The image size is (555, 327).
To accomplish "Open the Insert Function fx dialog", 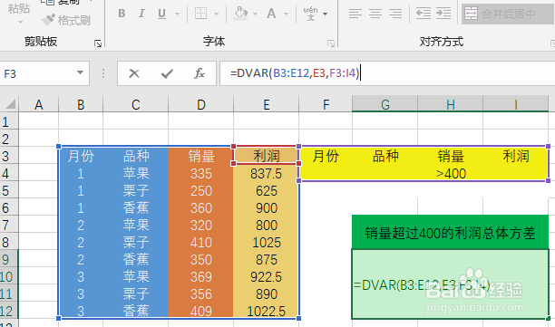I will point(200,73).
